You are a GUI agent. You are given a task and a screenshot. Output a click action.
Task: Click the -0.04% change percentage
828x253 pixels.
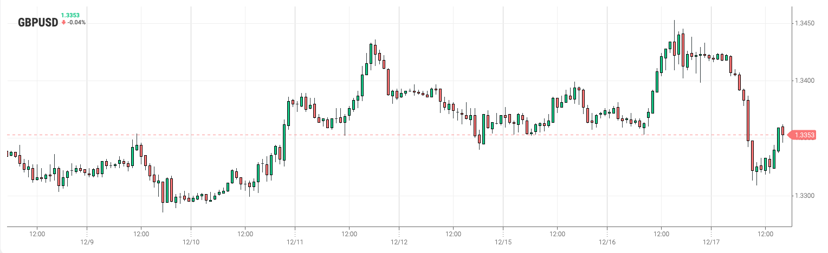click(x=76, y=22)
